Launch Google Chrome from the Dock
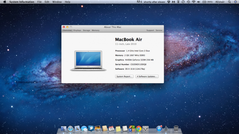Viewport: 239px width, 134px height. 139,128
